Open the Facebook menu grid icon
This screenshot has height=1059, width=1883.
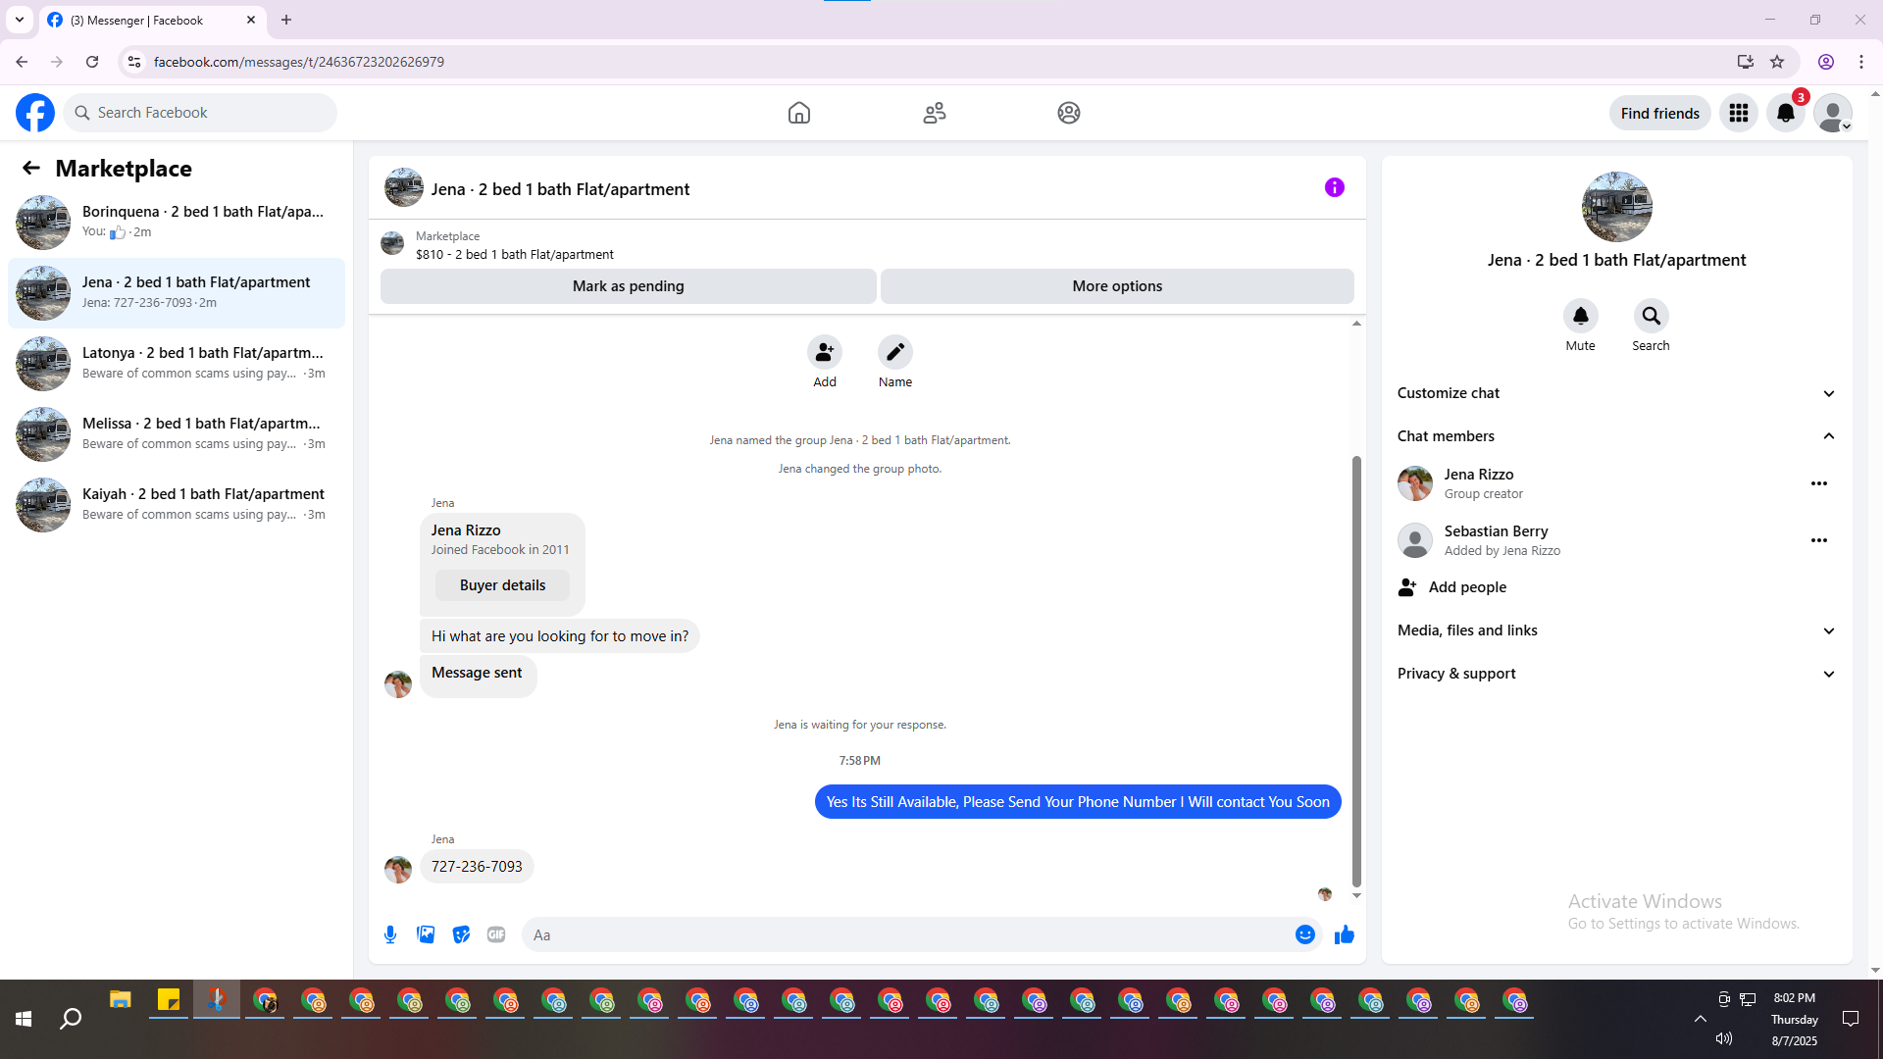[x=1739, y=113]
